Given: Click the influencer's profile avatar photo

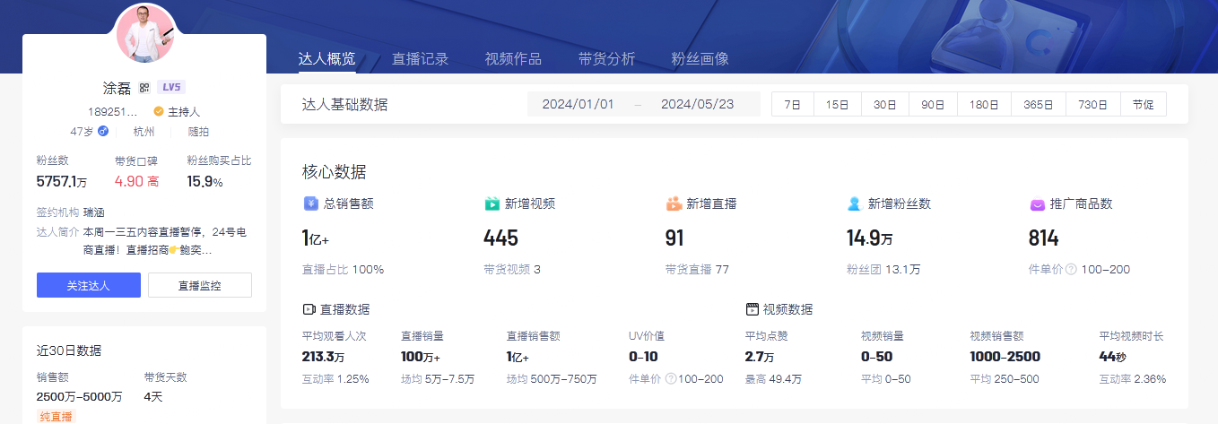Looking at the screenshot, I should [x=145, y=33].
